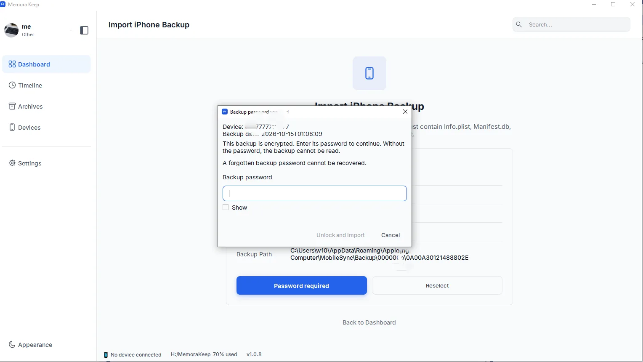Click the search field at top right
Screen dimensions: 643x362
coord(571,24)
